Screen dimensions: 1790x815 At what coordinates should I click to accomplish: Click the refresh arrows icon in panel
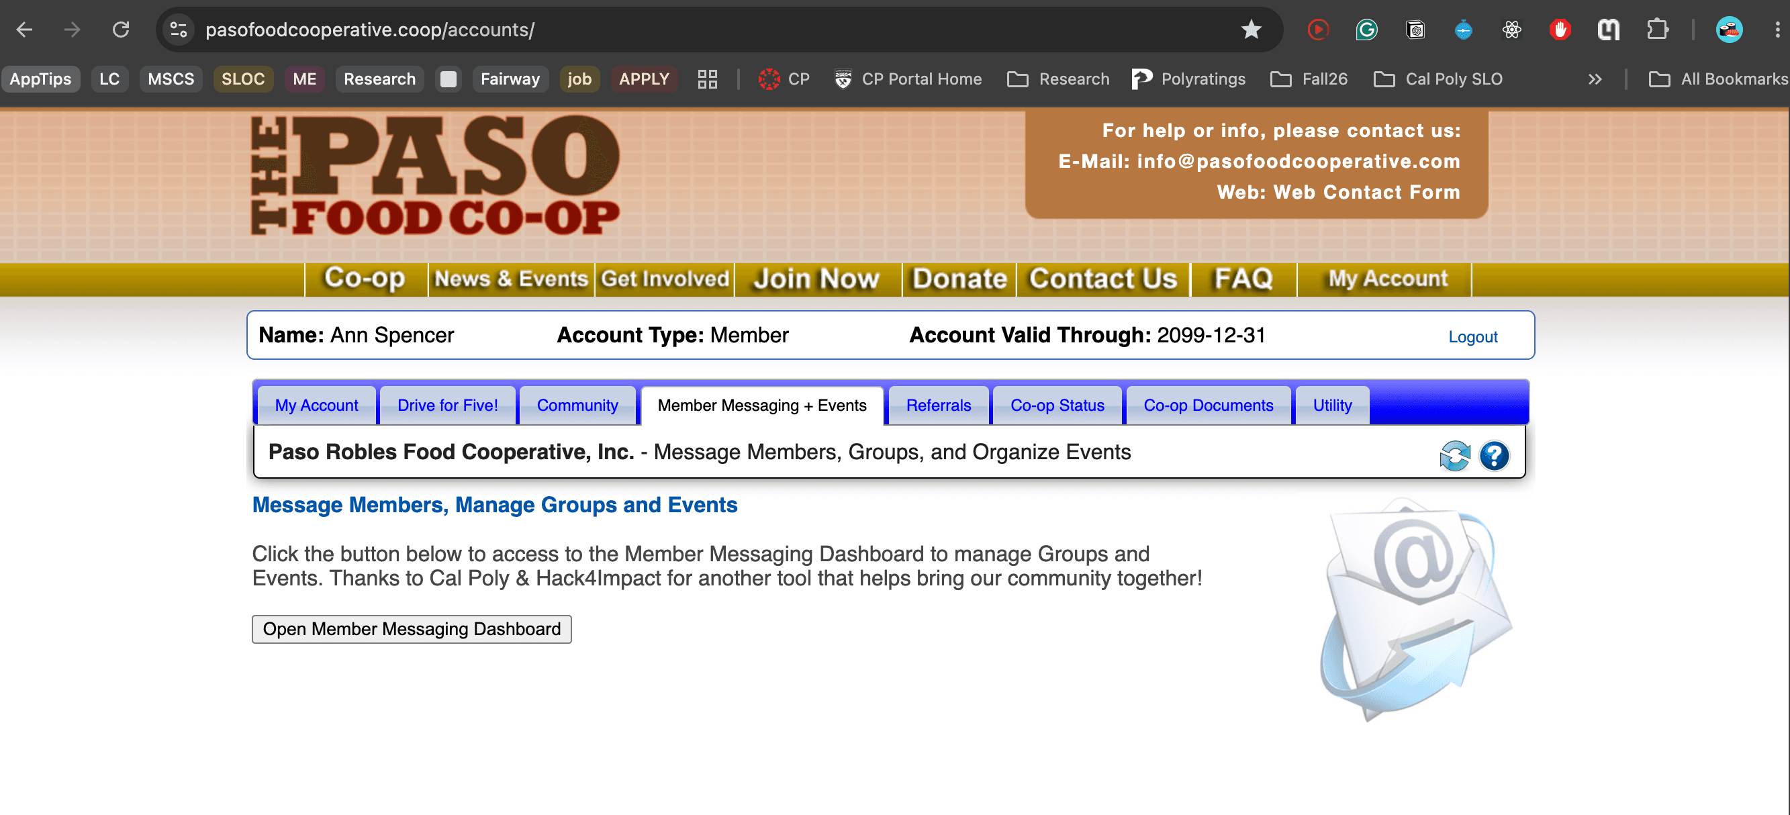point(1454,456)
